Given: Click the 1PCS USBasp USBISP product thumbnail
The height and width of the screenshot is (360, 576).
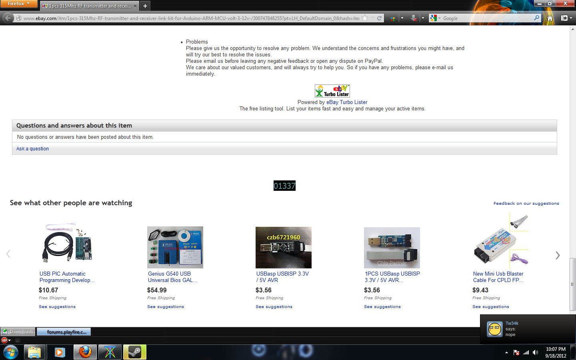Looking at the screenshot, I should 392,248.
